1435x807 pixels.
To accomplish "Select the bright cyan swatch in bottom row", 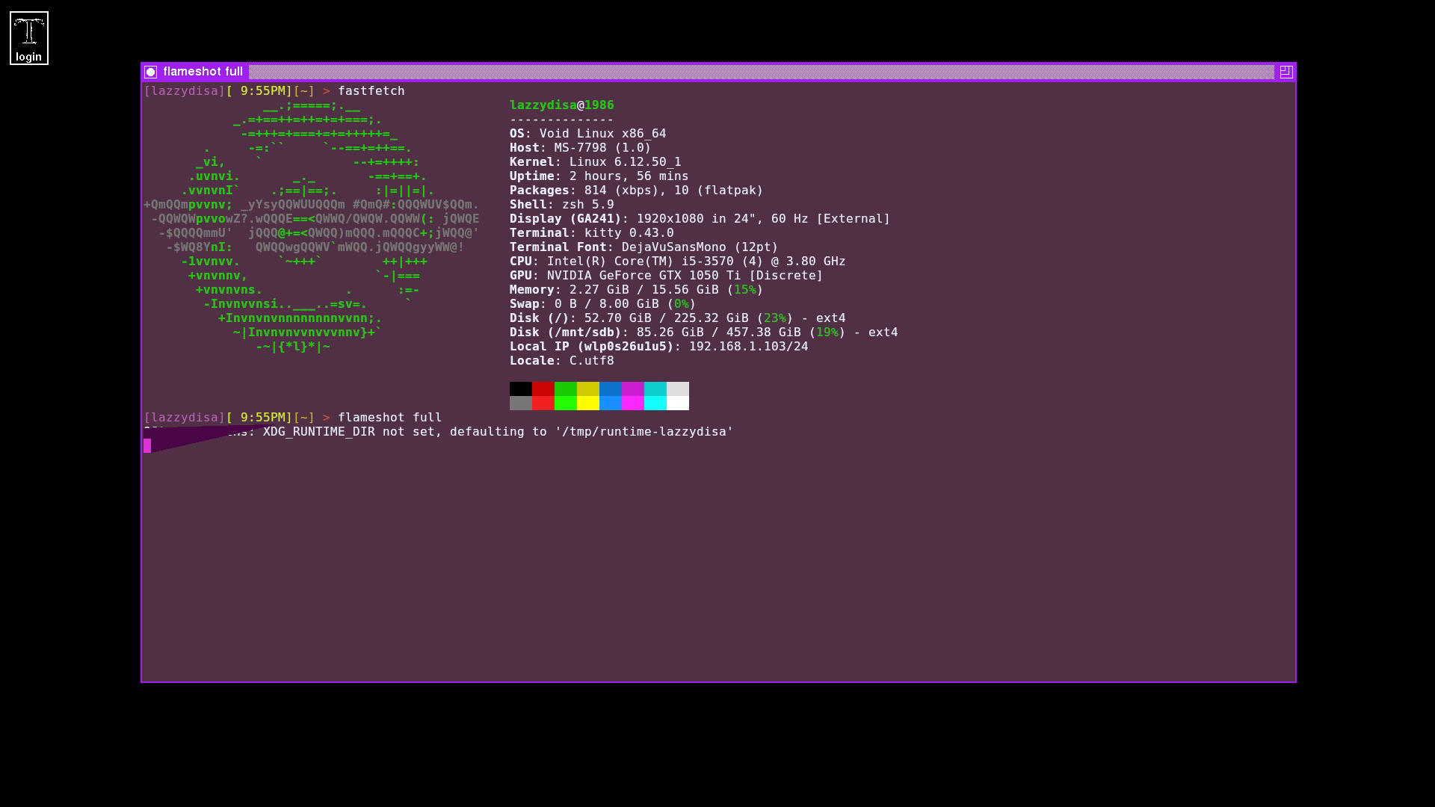I will [655, 403].
